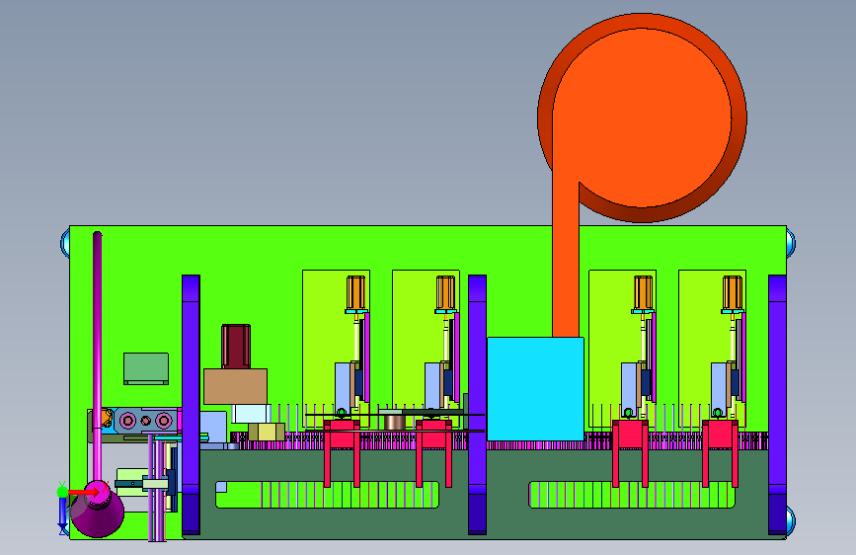Select the vertical pink wire bundle at bottom

point(157,488)
